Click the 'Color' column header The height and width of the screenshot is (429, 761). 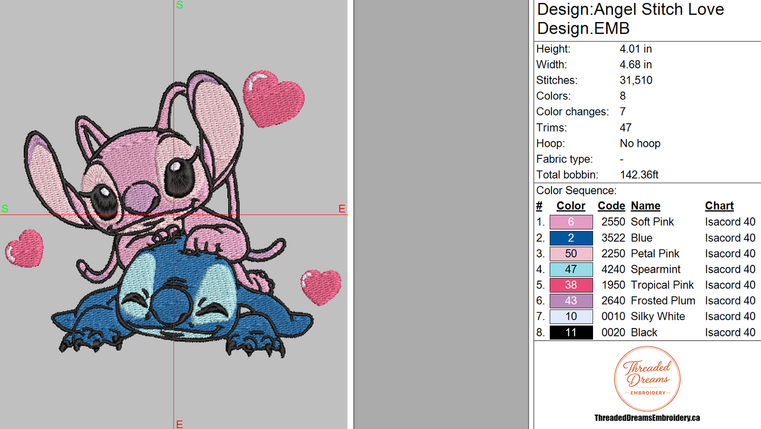tap(571, 206)
